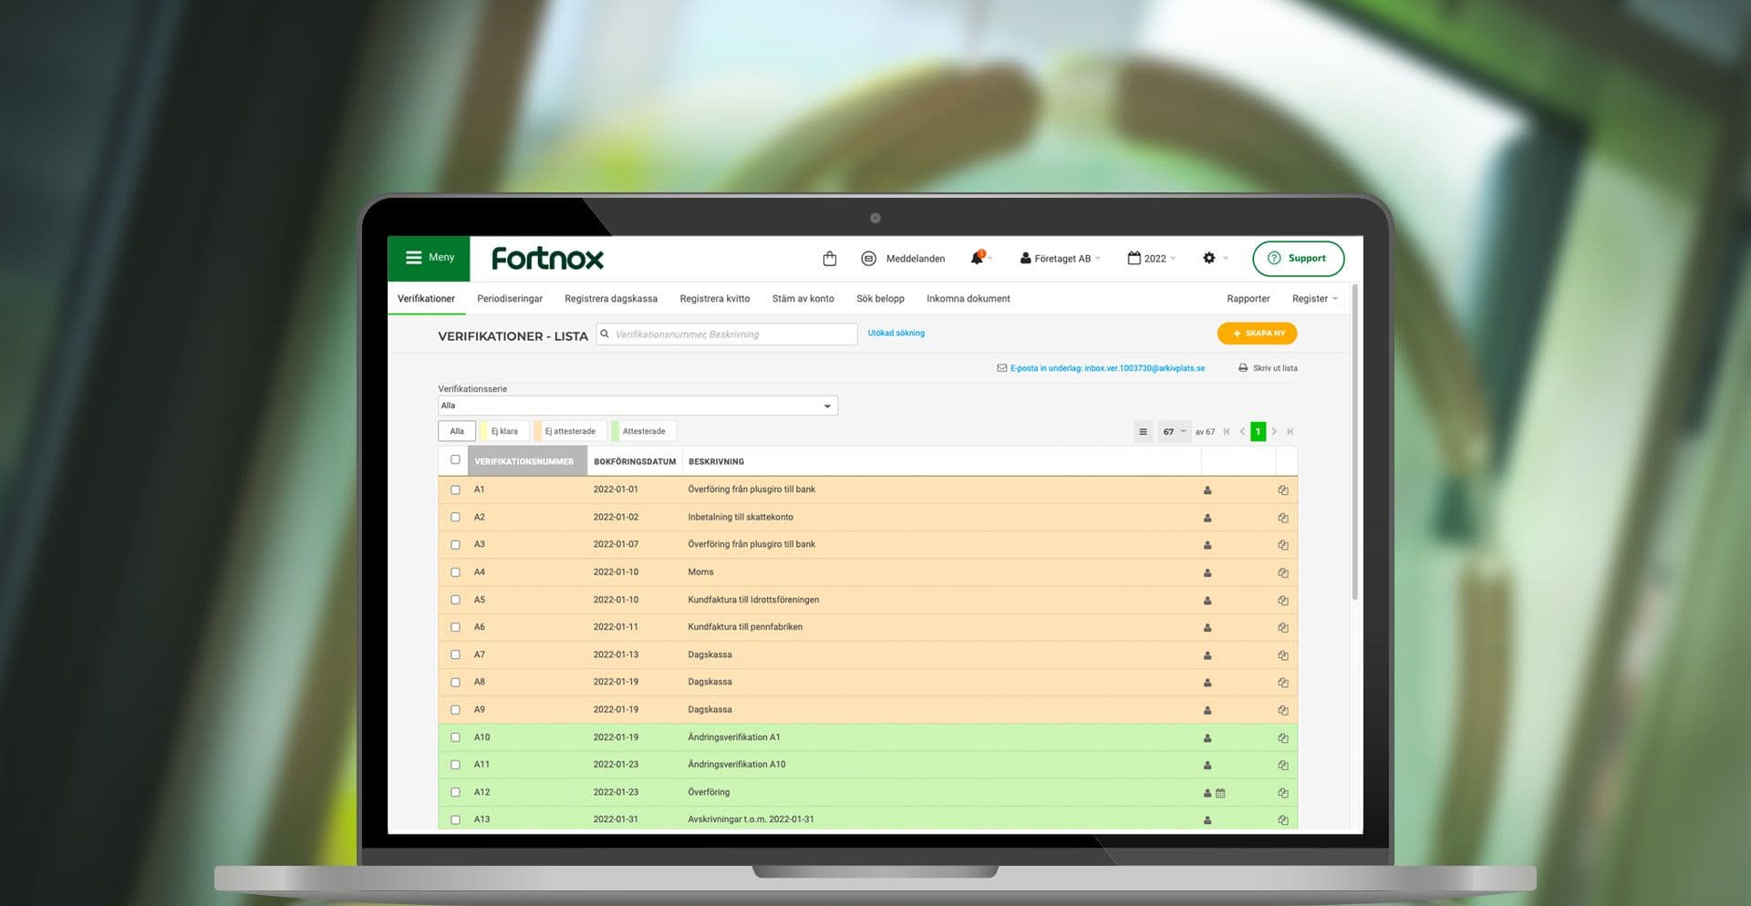
Task: Go to previous page arrow
Action: pyautogui.click(x=1242, y=432)
